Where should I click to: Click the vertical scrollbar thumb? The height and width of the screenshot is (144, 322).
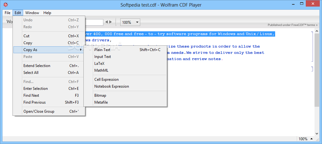[316, 70]
